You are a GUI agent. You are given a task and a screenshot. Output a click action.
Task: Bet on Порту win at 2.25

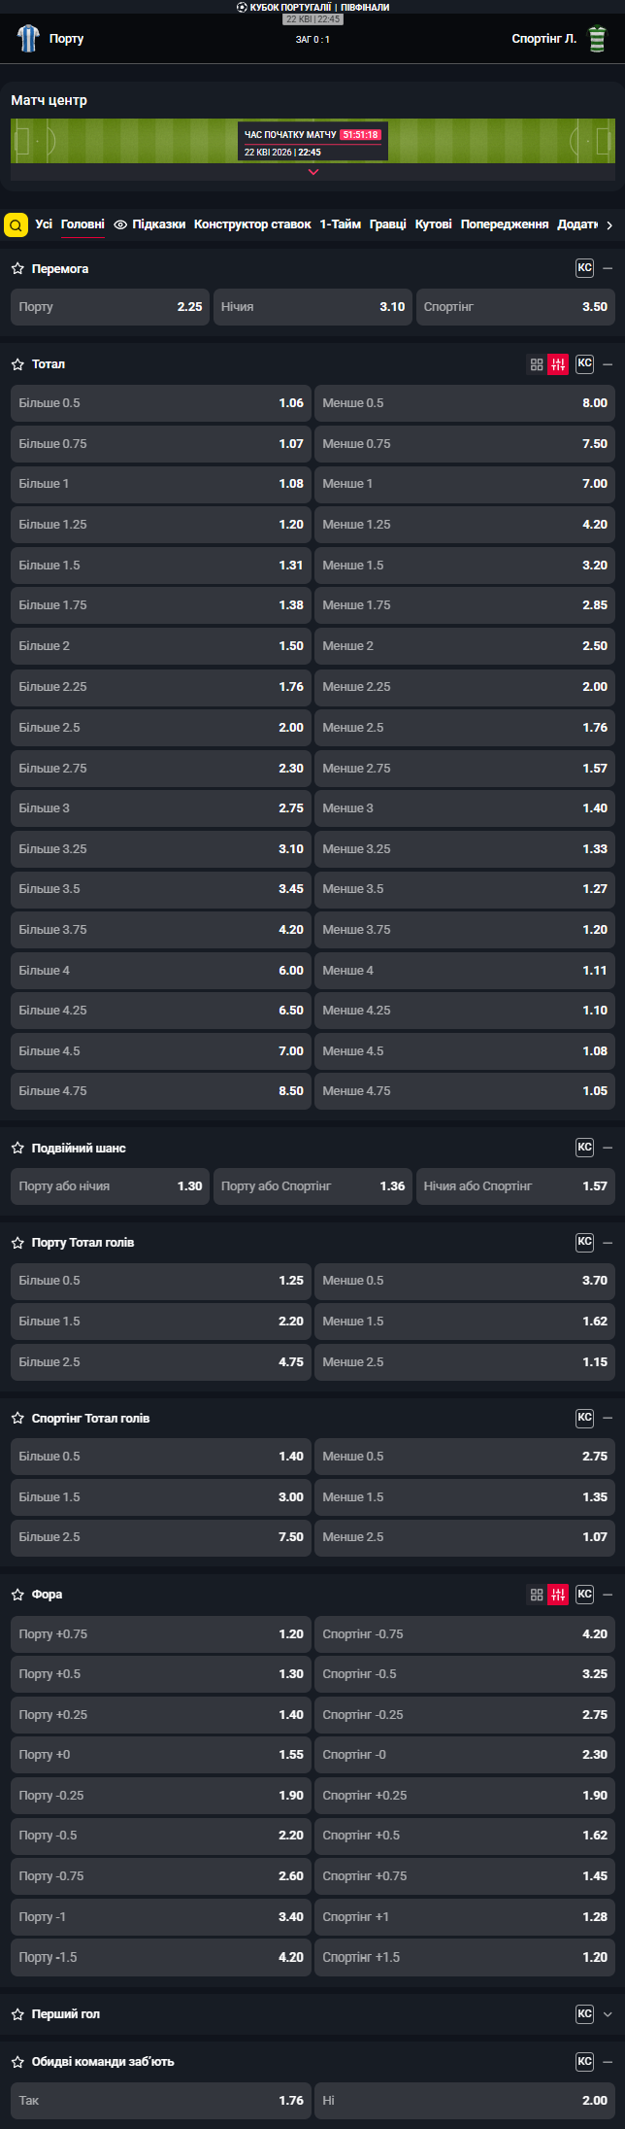point(110,307)
